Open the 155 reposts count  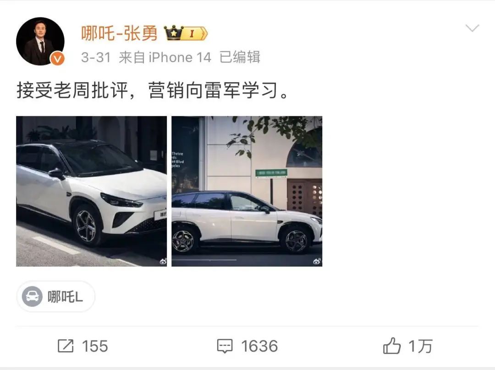click(95, 346)
